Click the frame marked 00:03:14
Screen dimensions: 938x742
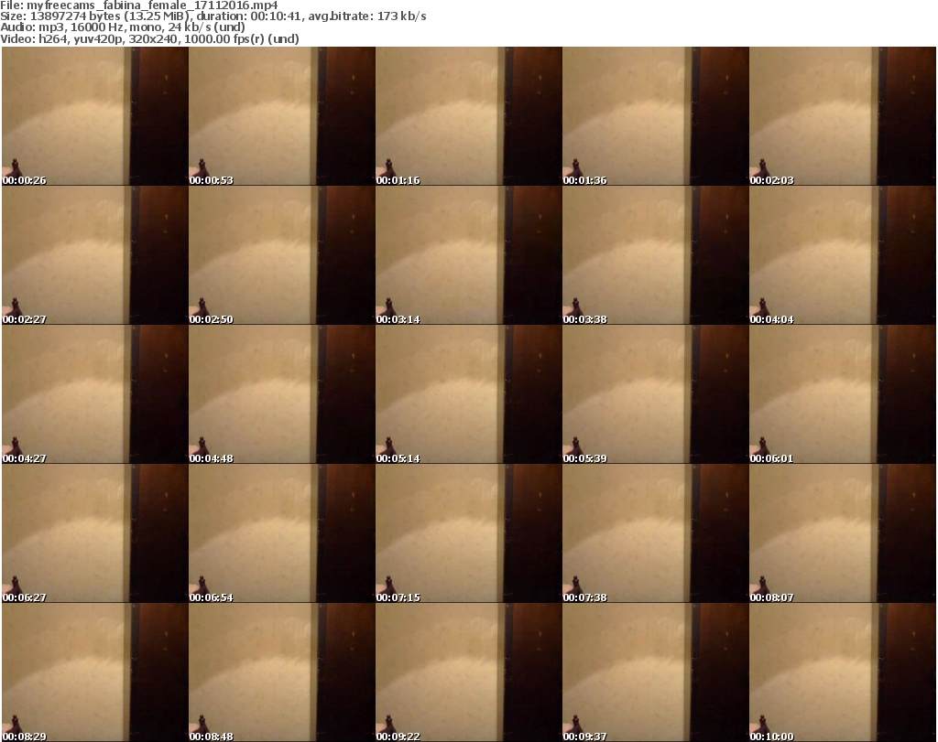click(x=468, y=255)
